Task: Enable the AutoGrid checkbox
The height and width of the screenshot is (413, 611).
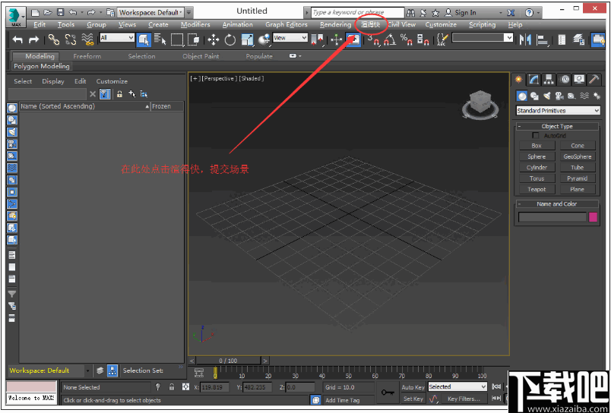Action: 535,135
